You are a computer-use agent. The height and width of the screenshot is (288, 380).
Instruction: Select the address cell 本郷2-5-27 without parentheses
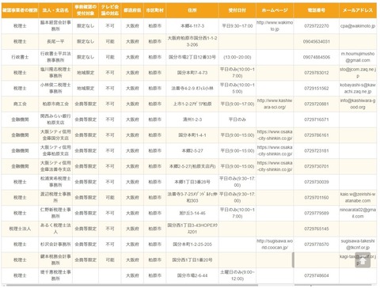[192, 150]
